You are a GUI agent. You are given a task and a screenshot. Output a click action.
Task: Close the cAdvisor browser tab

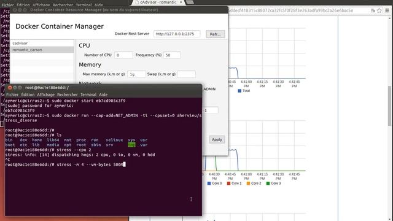(x=181, y=2)
